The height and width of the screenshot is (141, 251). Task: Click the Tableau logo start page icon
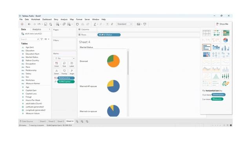(22, 24)
